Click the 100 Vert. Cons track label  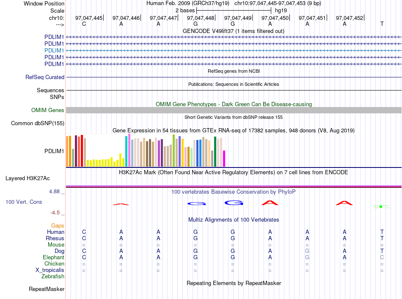24,202
